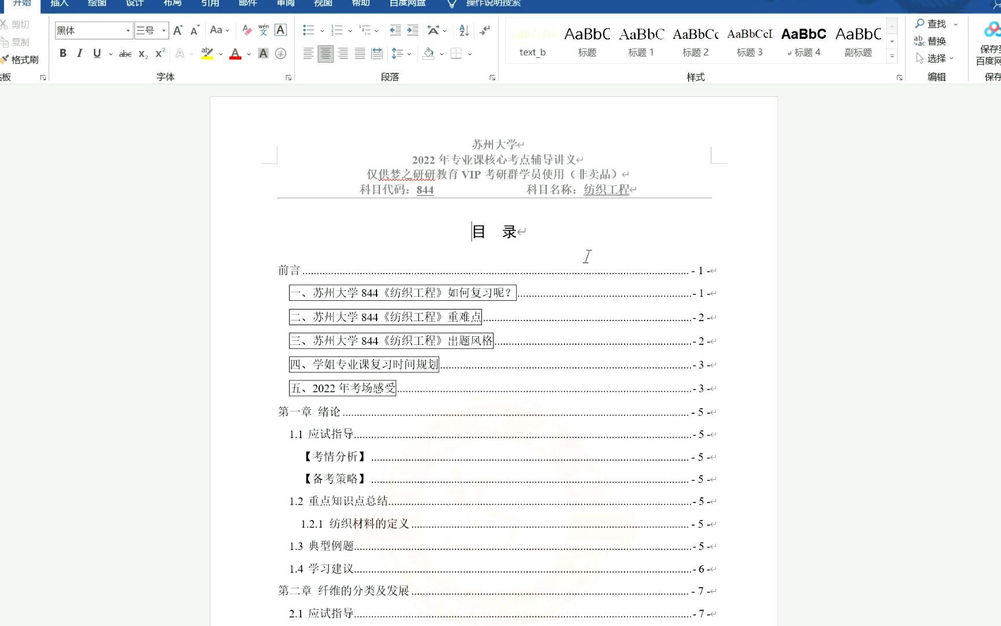Toggle bold formatting
Image resolution: width=1001 pixels, height=626 pixels.
(x=63, y=53)
